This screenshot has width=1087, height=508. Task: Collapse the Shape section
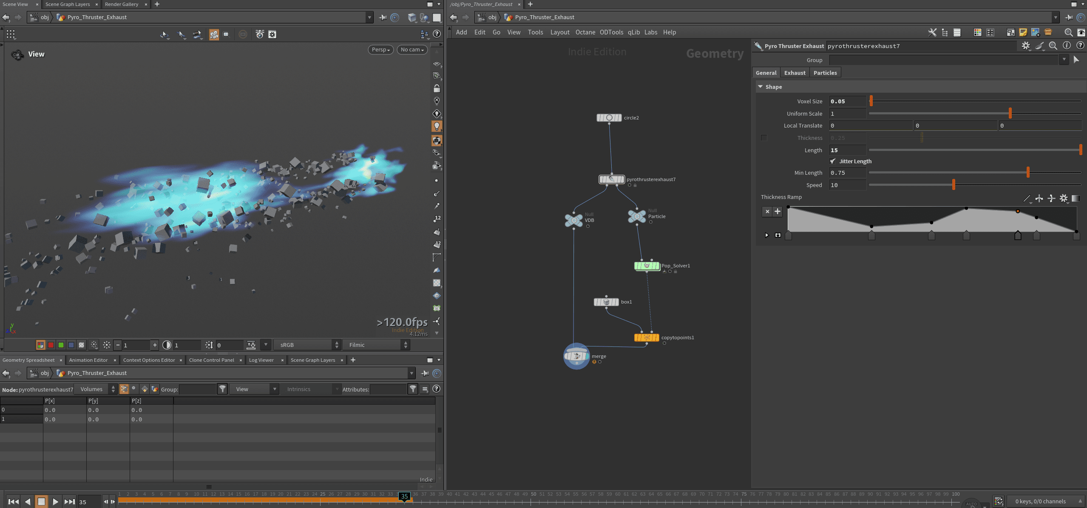[x=761, y=87]
